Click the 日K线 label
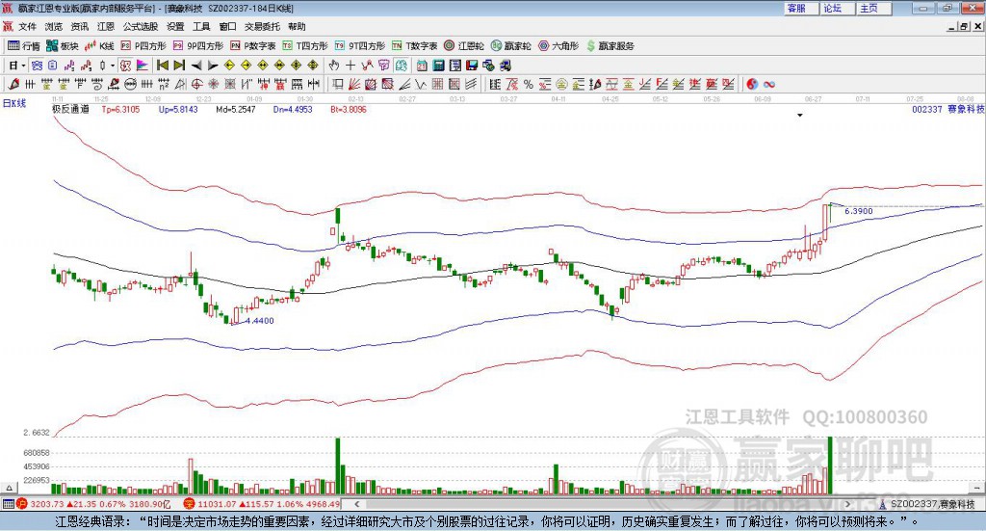Image resolution: width=986 pixels, height=531 pixels. [14, 103]
